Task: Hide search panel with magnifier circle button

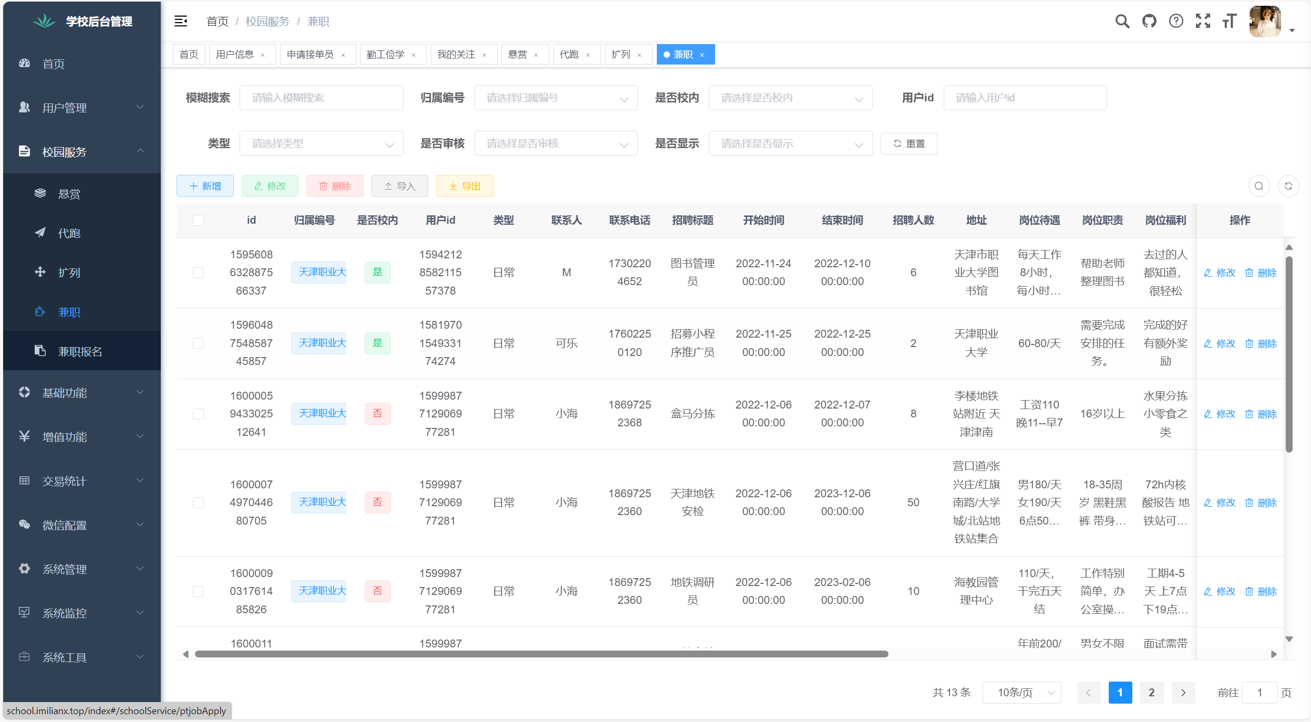Action: click(1259, 186)
